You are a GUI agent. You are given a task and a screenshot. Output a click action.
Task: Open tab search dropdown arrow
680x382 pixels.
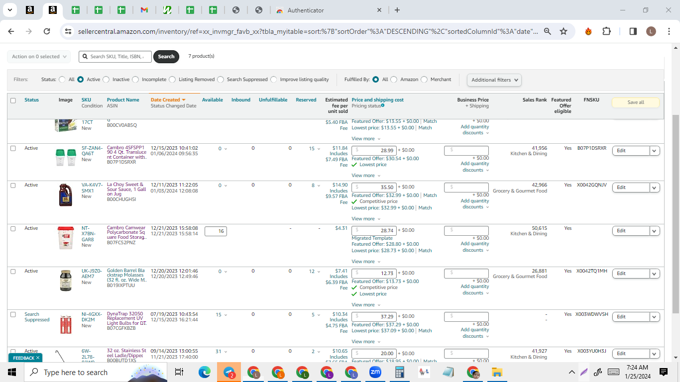click(10, 10)
